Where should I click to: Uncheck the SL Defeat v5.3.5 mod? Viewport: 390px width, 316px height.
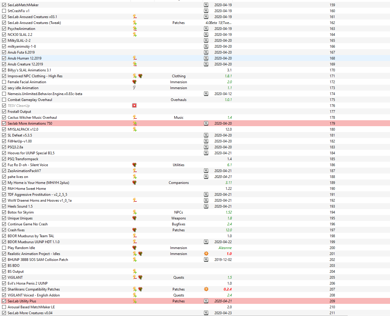pos(4,135)
